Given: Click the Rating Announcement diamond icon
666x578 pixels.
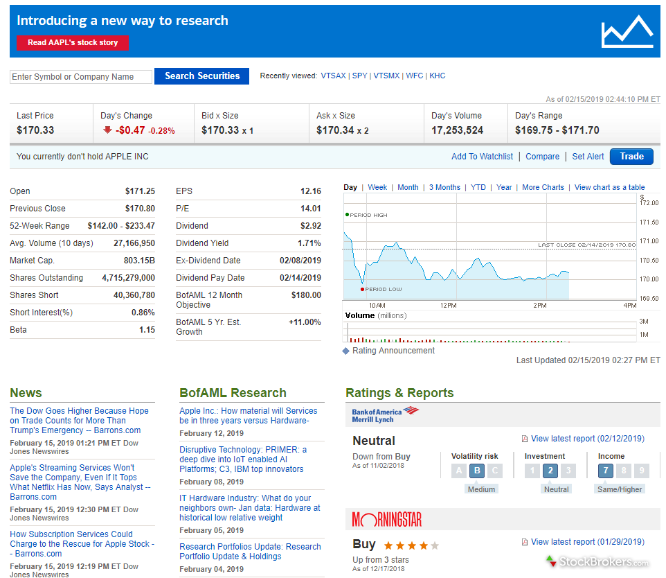Looking at the screenshot, I should pyautogui.click(x=346, y=351).
